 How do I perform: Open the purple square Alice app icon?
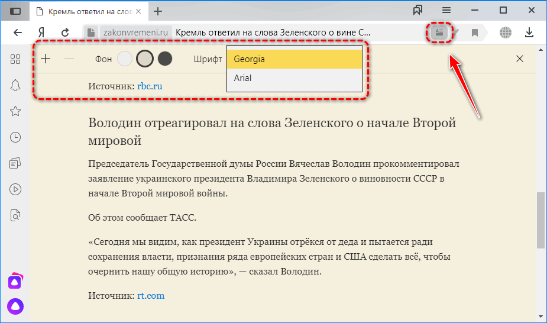click(15, 281)
